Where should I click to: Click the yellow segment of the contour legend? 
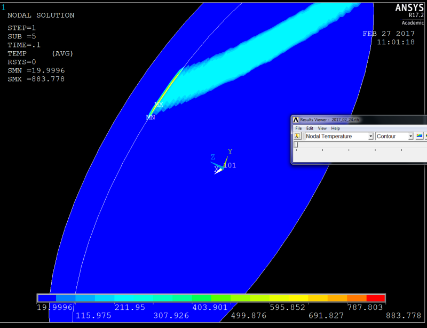(x=298, y=298)
